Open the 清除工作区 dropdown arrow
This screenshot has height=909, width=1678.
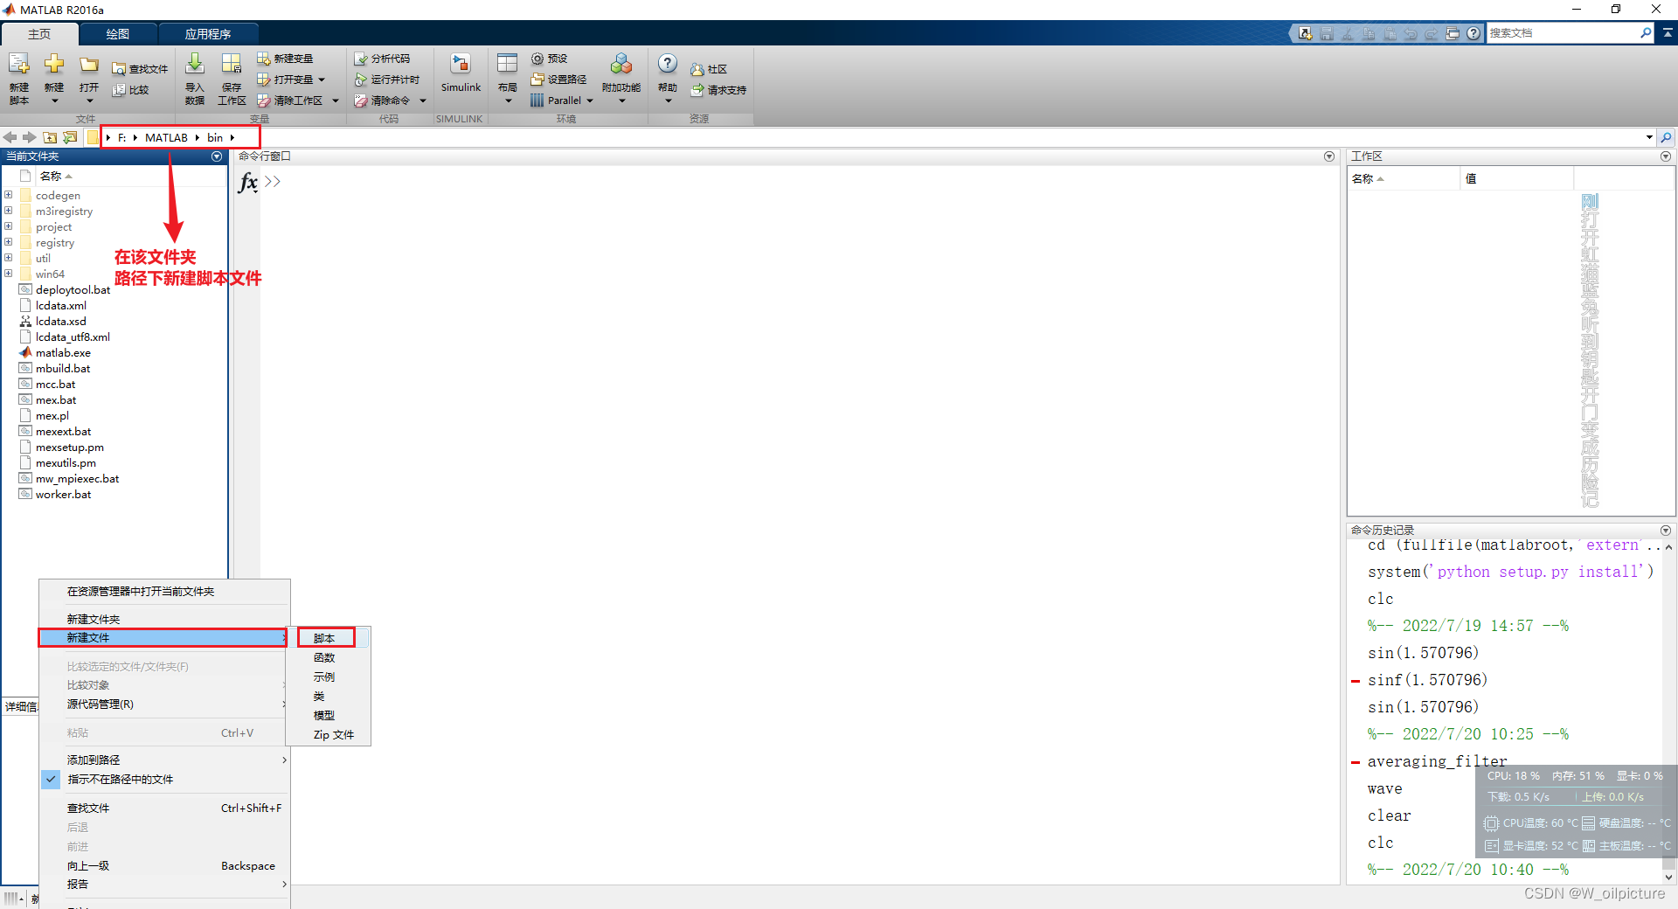[335, 101]
